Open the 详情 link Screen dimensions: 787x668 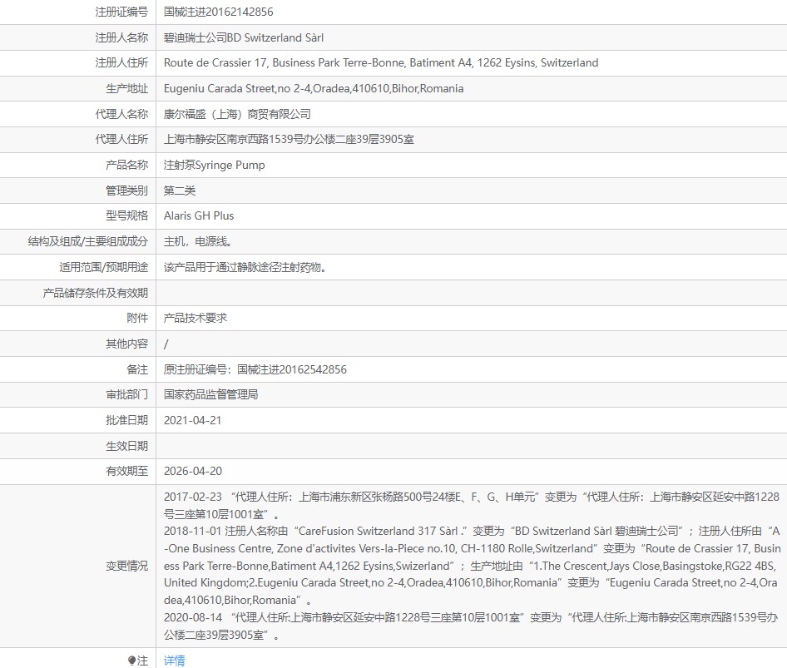click(x=174, y=661)
